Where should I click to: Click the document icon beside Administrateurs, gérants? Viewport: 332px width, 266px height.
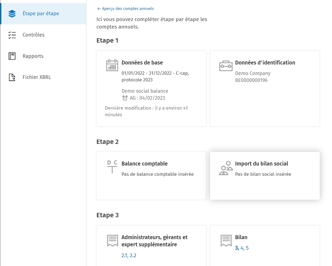pyautogui.click(x=112, y=241)
